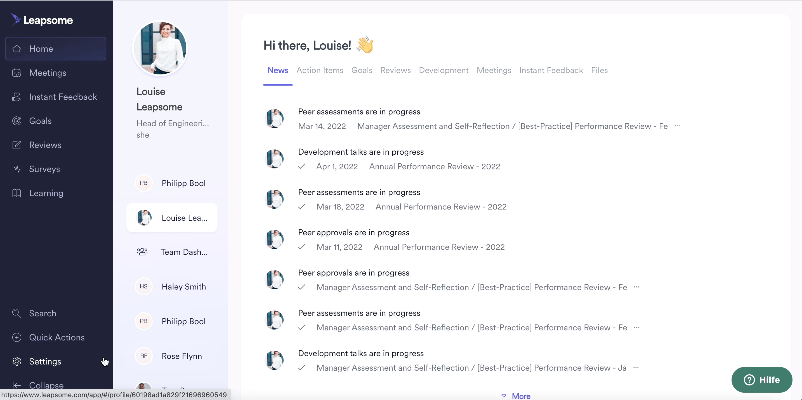This screenshot has height=400, width=802.
Task: Click the help question mark icon
Action: 749,380
